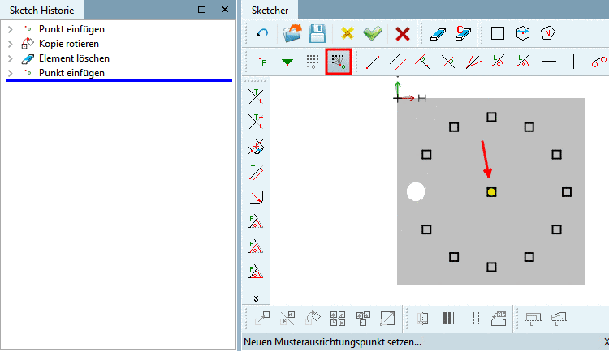Choose the vertical line tool
Viewport: 609px width, 351px height.
coord(573,62)
